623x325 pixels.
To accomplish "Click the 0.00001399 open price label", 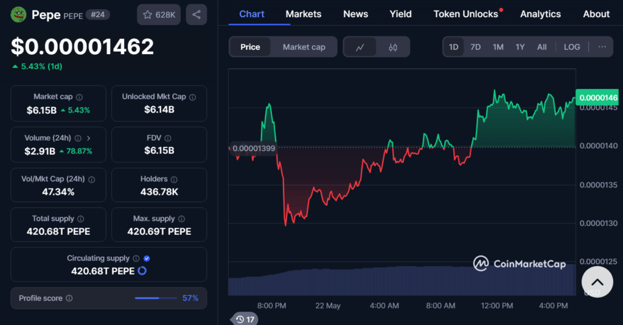I will point(254,149).
